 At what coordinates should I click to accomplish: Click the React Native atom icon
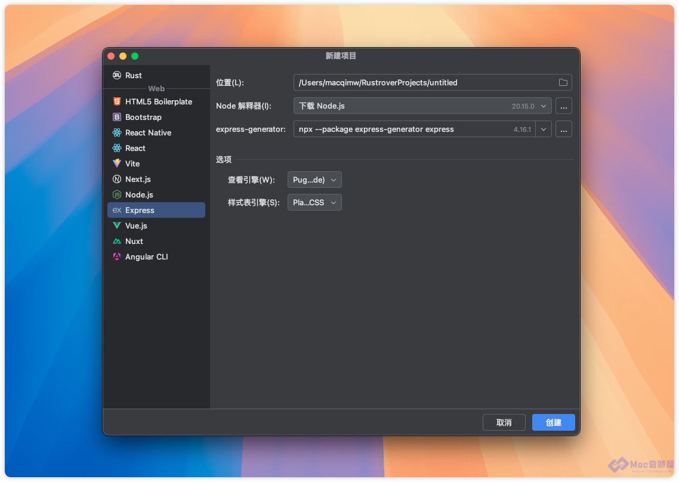click(x=117, y=133)
